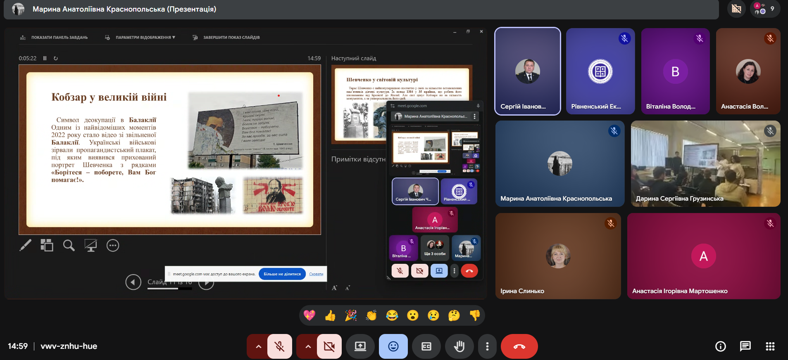Toggle the microphone mute button
This screenshot has height=360, width=788.
click(280, 346)
